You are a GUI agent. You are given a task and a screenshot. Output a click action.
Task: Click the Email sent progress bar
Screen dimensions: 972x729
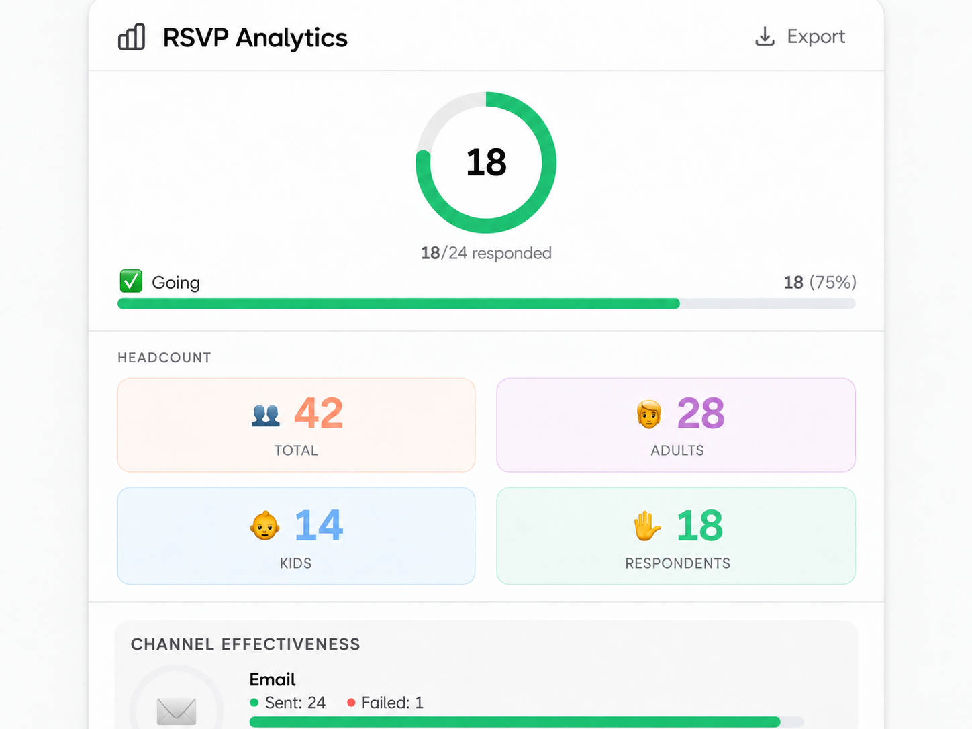click(526, 722)
